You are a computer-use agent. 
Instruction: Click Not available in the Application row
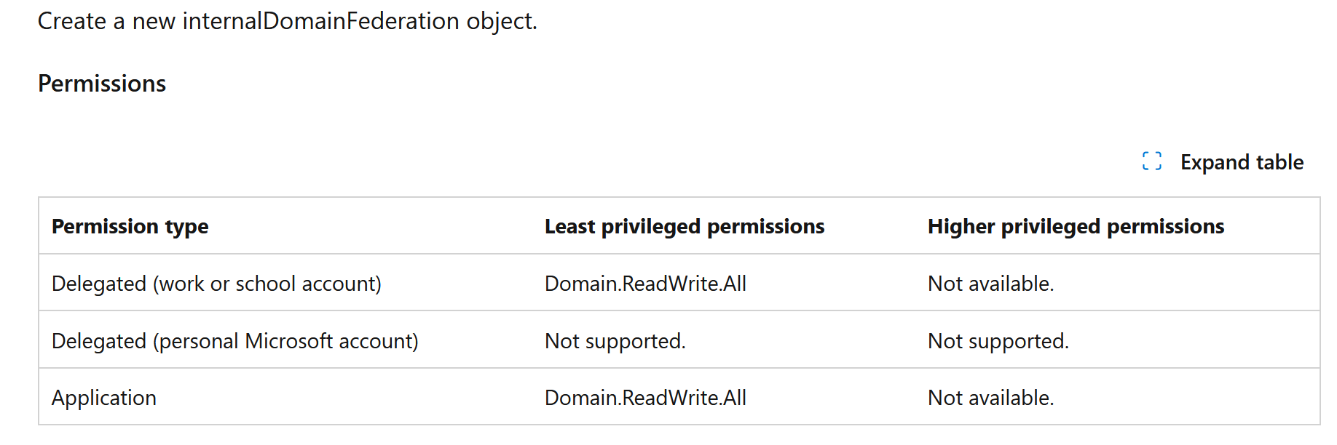[x=990, y=398]
